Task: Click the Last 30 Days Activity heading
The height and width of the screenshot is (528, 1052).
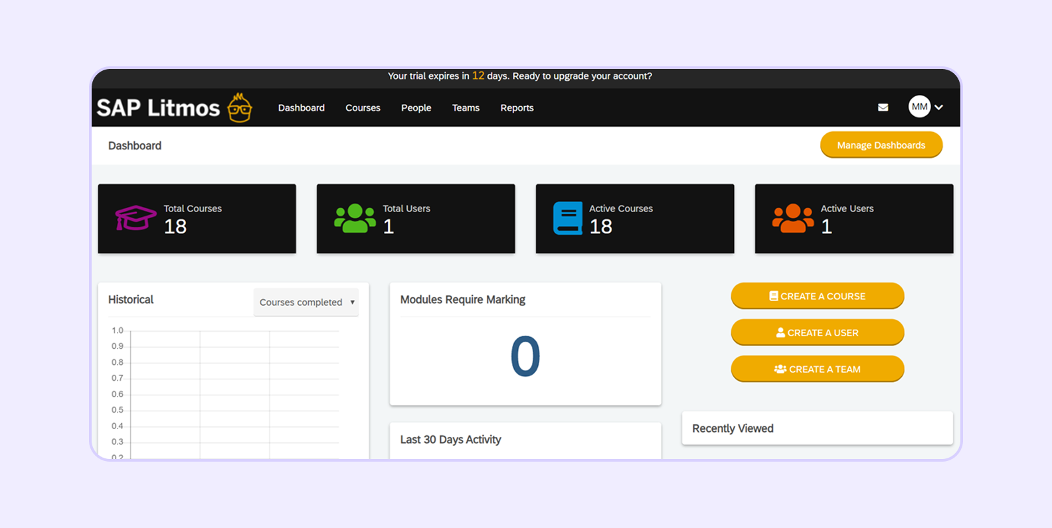Action: [x=450, y=439]
